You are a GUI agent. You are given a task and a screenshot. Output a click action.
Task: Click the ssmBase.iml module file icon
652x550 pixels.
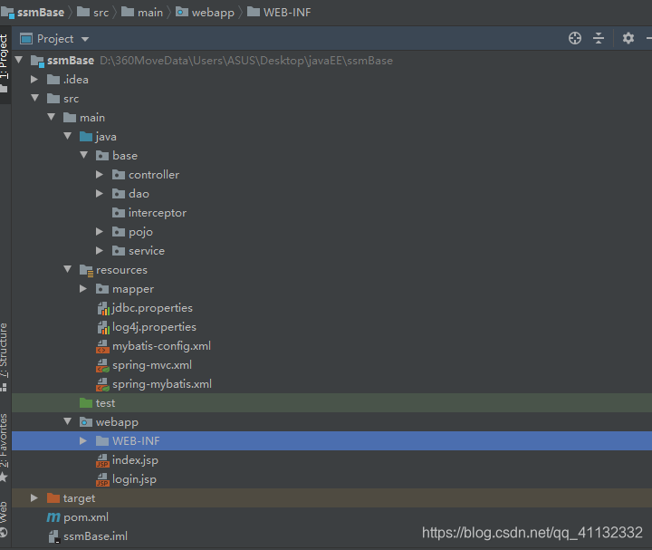54,536
